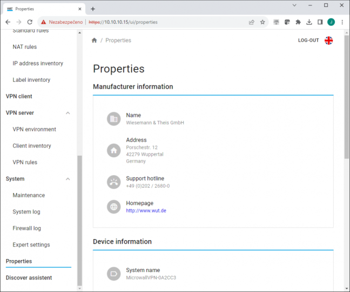Click the globe icon beside Homepage
The width and height of the screenshot is (350, 292).
[113, 207]
